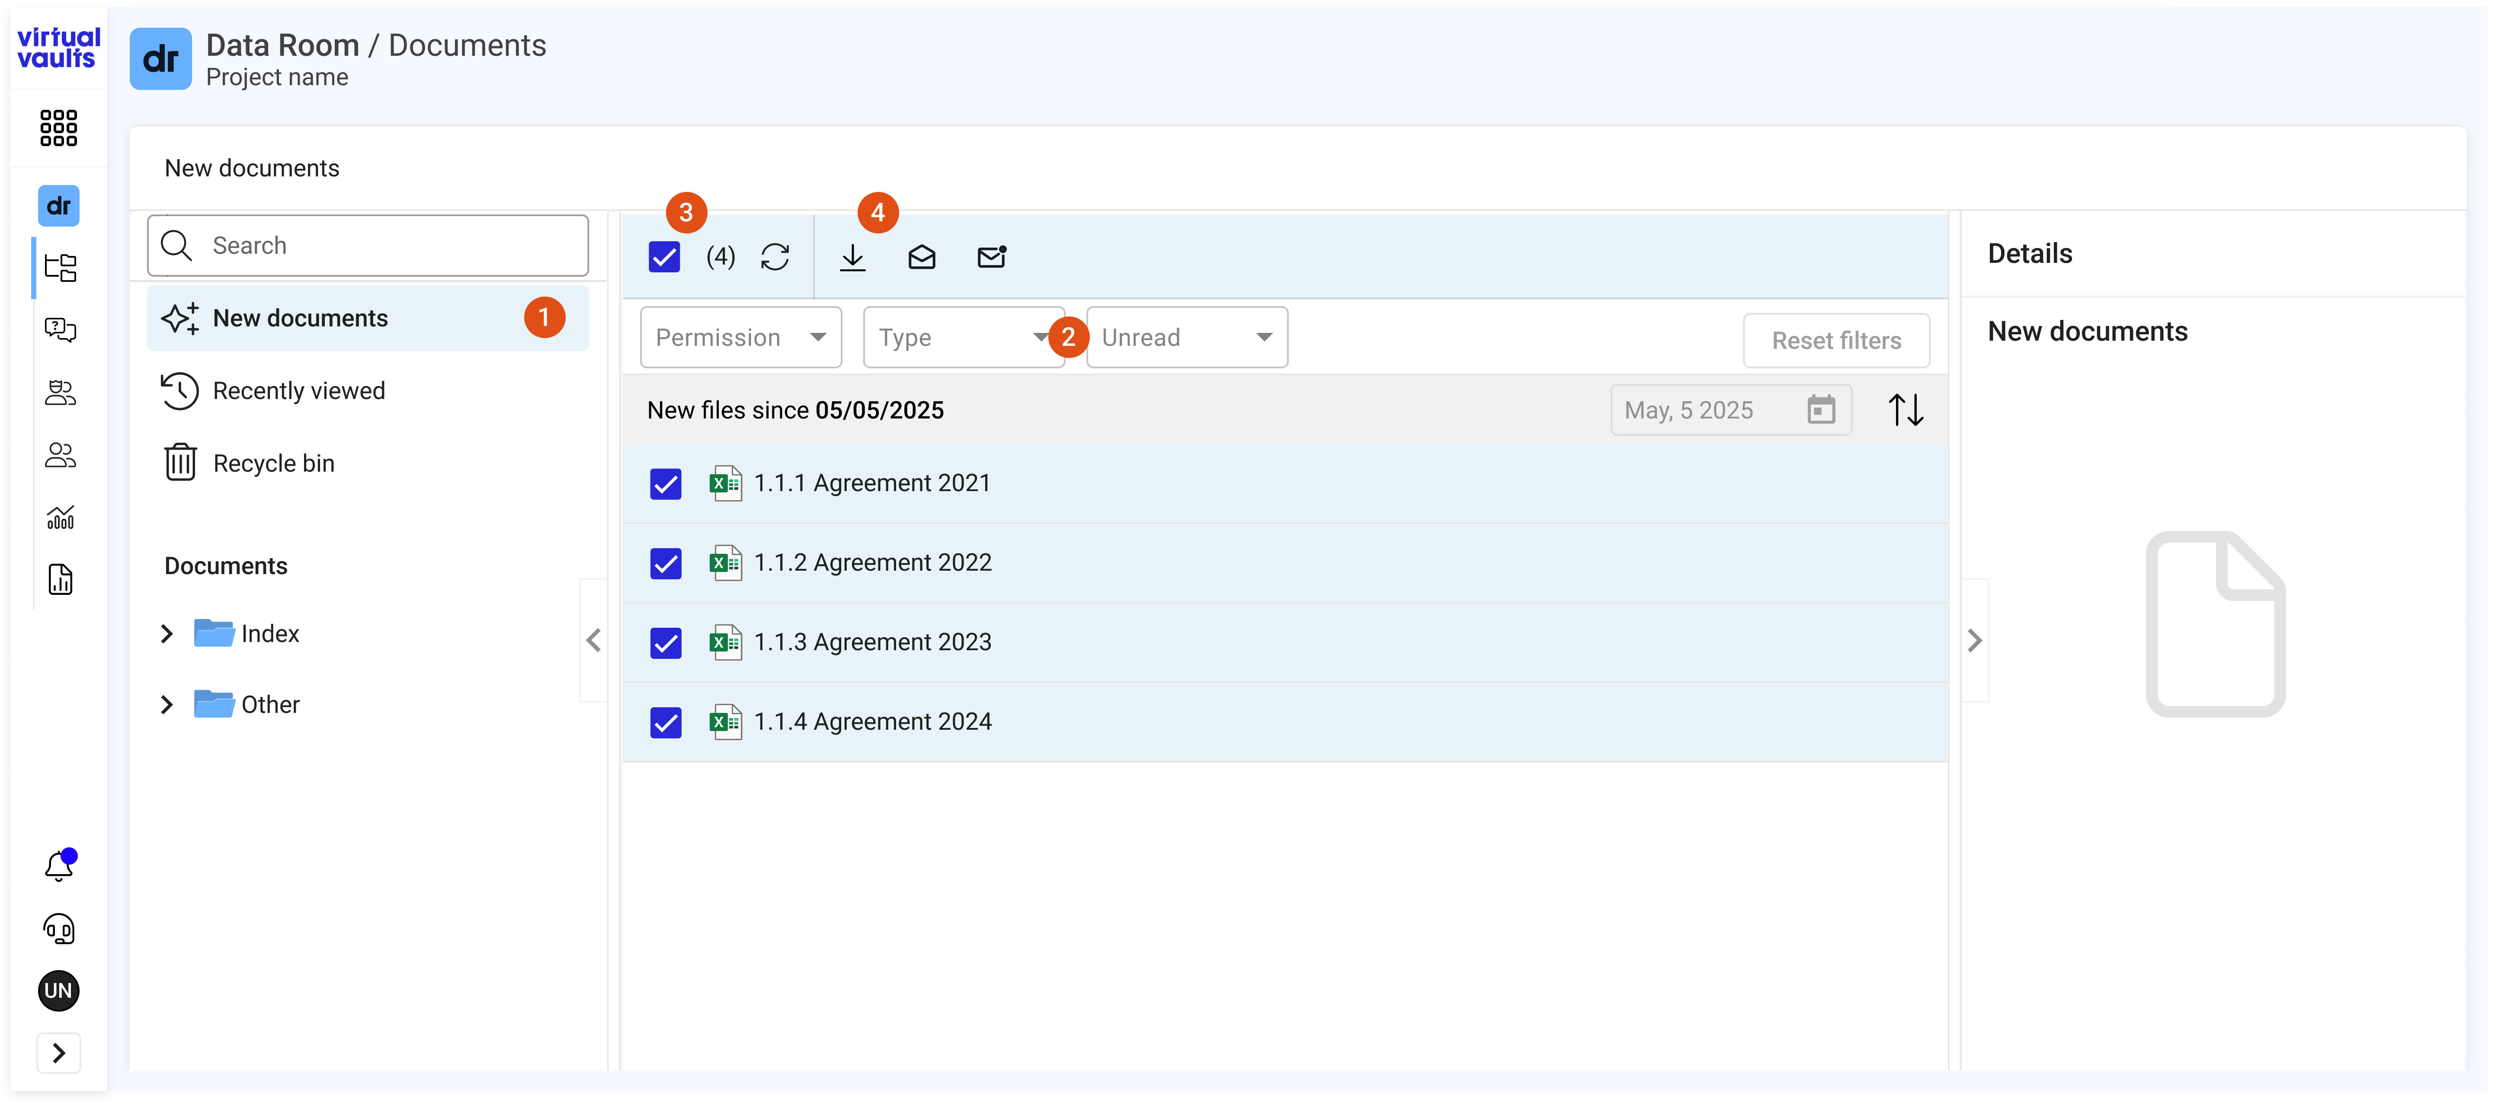Open the support headset icon
2498x1105 pixels.
pyautogui.click(x=59, y=929)
